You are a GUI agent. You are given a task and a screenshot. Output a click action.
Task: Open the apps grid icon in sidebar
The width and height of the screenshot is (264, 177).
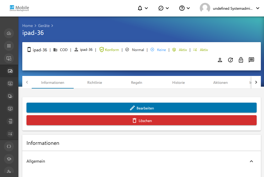coord(9,46)
